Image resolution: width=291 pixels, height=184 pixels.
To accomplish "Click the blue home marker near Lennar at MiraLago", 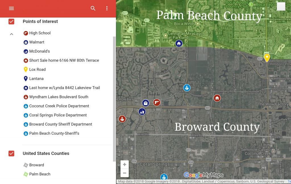I will 179,43.
